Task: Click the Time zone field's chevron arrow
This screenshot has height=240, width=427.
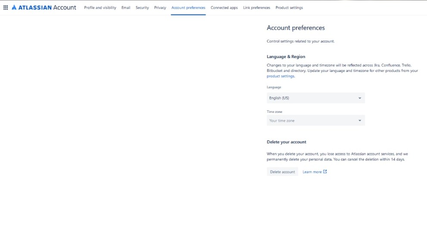Action: coord(360,121)
